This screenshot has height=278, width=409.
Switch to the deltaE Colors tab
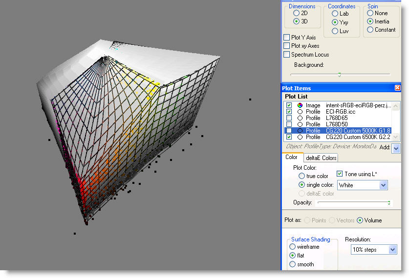pyautogui.click(x=321, y=158)
